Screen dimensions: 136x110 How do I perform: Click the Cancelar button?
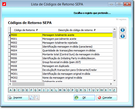tap(107, 98)
